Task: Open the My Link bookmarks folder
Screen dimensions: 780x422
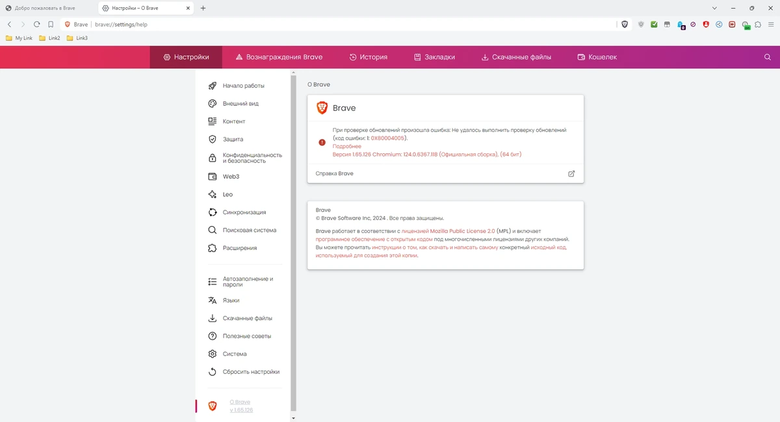Action: (19, 38)
